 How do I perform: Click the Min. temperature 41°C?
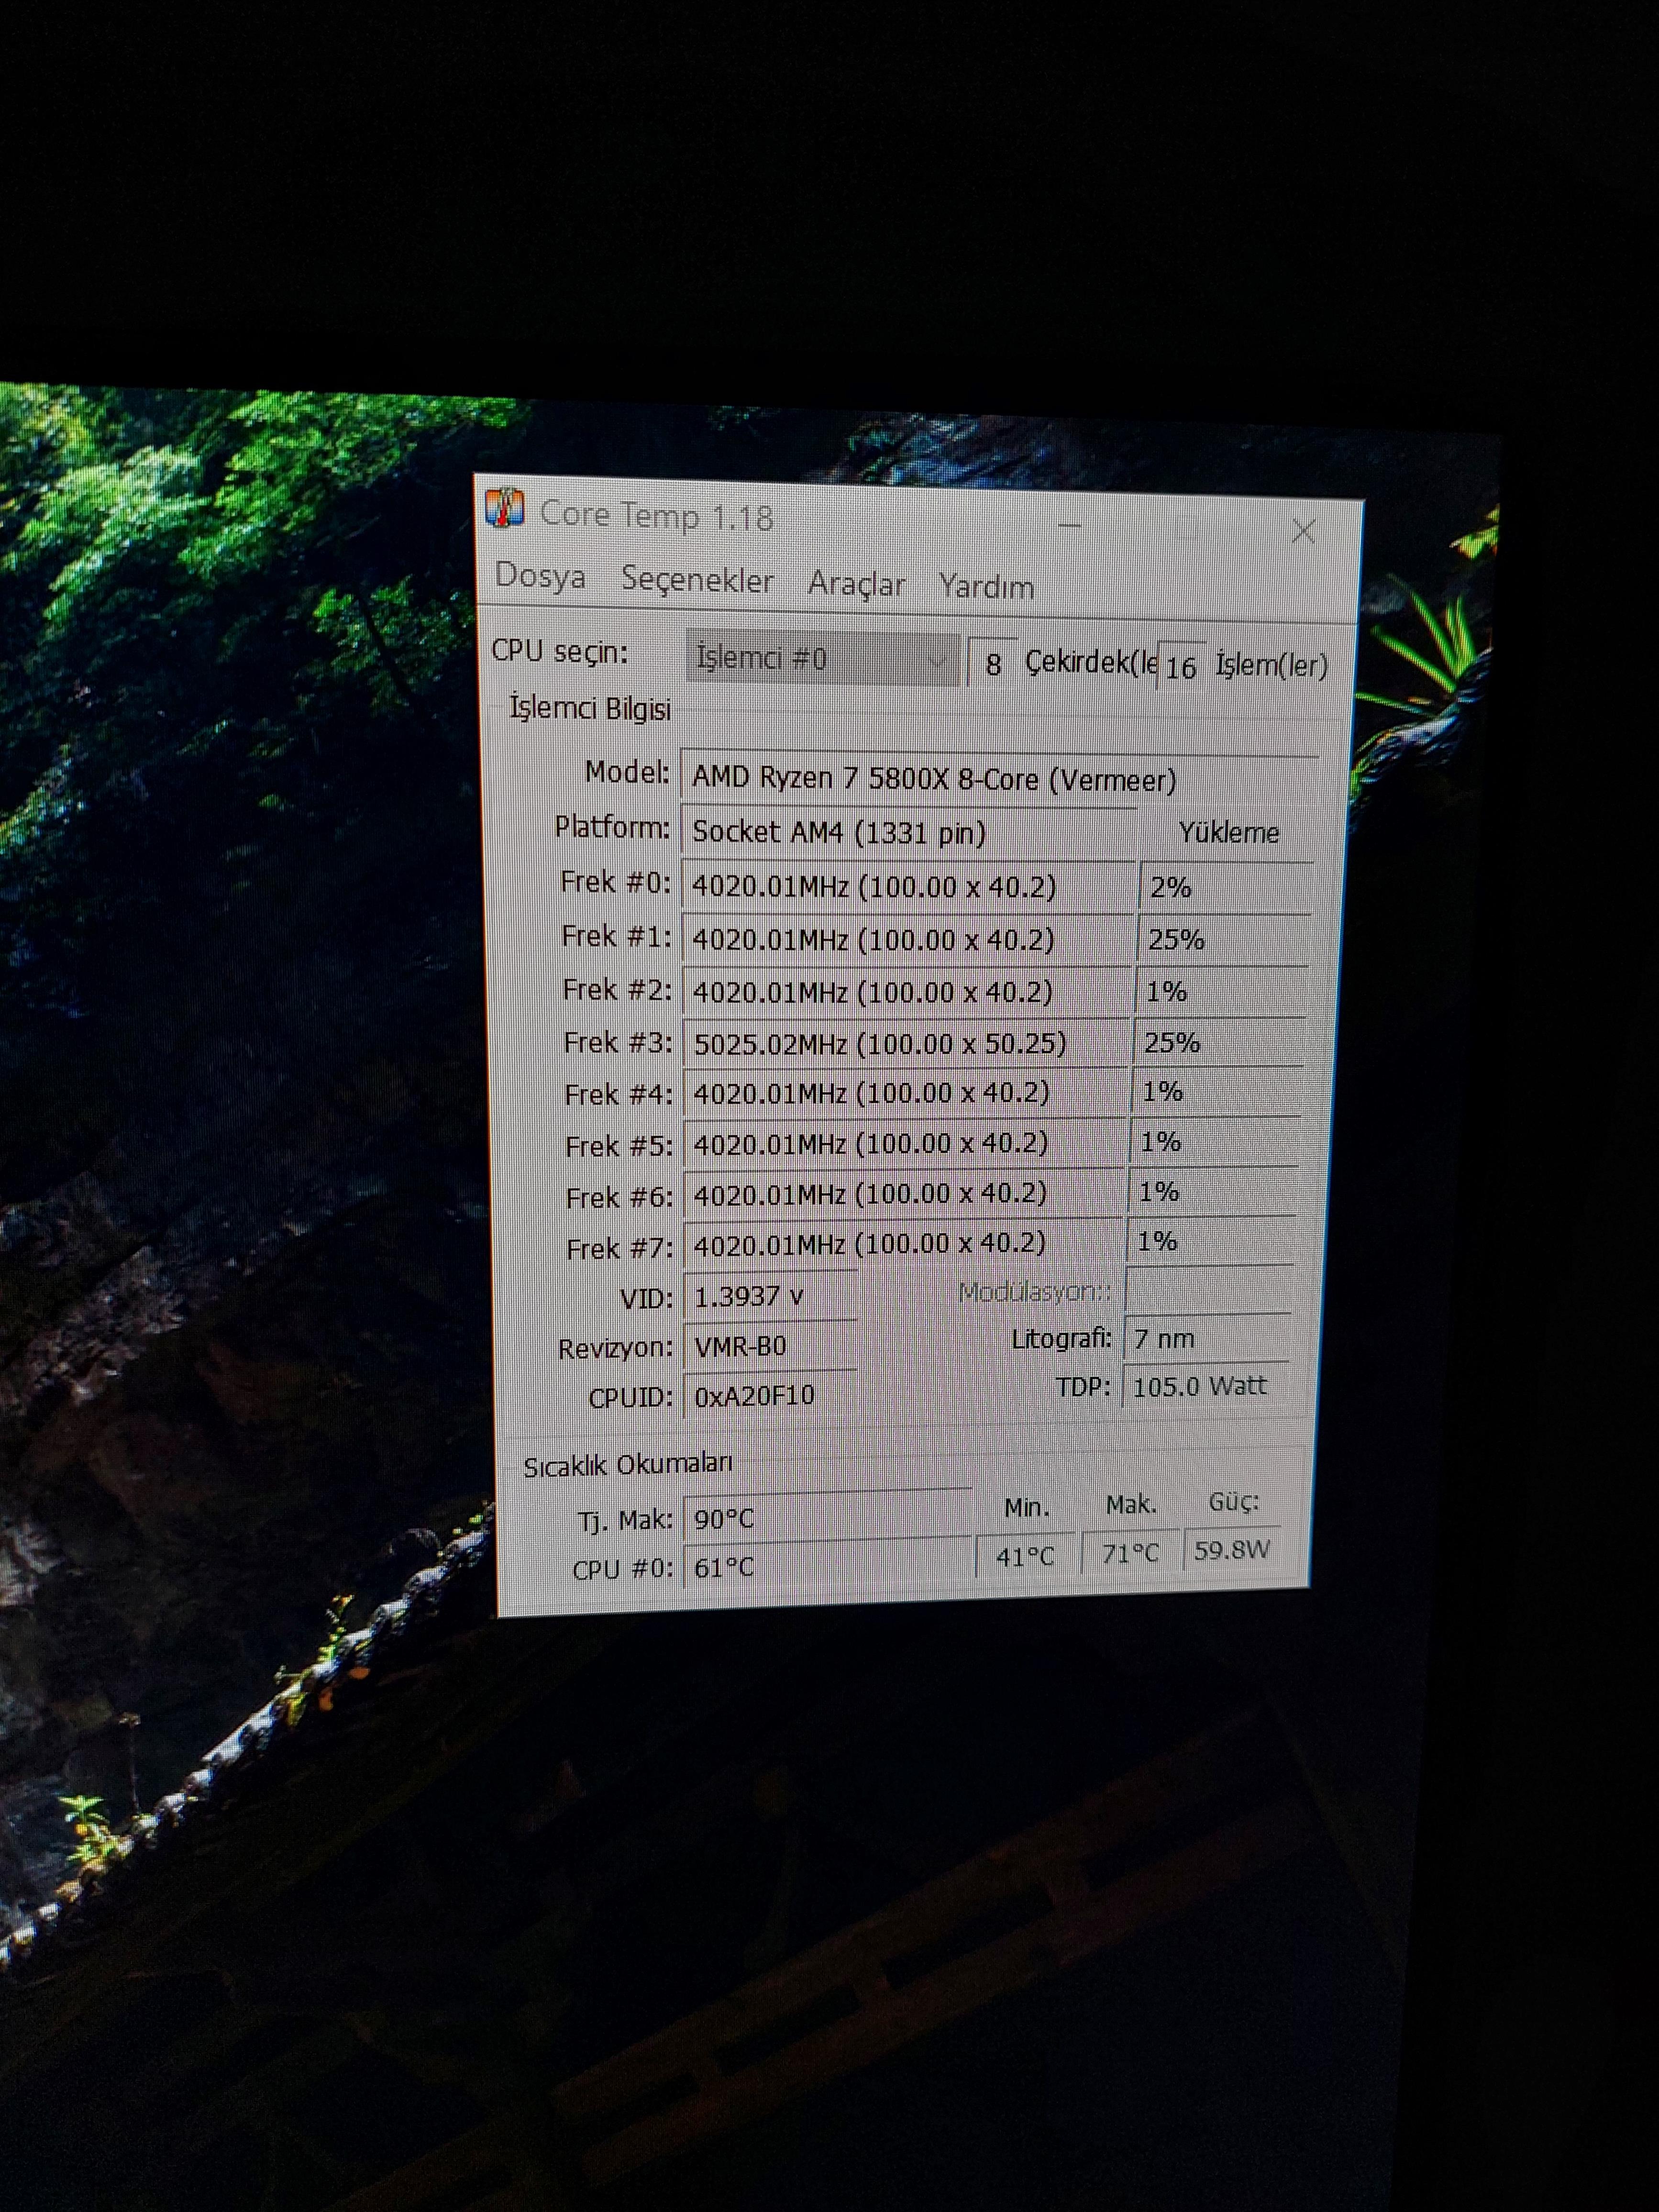point(1025,1556)
